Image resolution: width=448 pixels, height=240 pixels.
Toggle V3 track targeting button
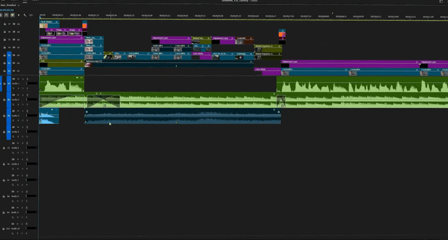tap(9, 55)
